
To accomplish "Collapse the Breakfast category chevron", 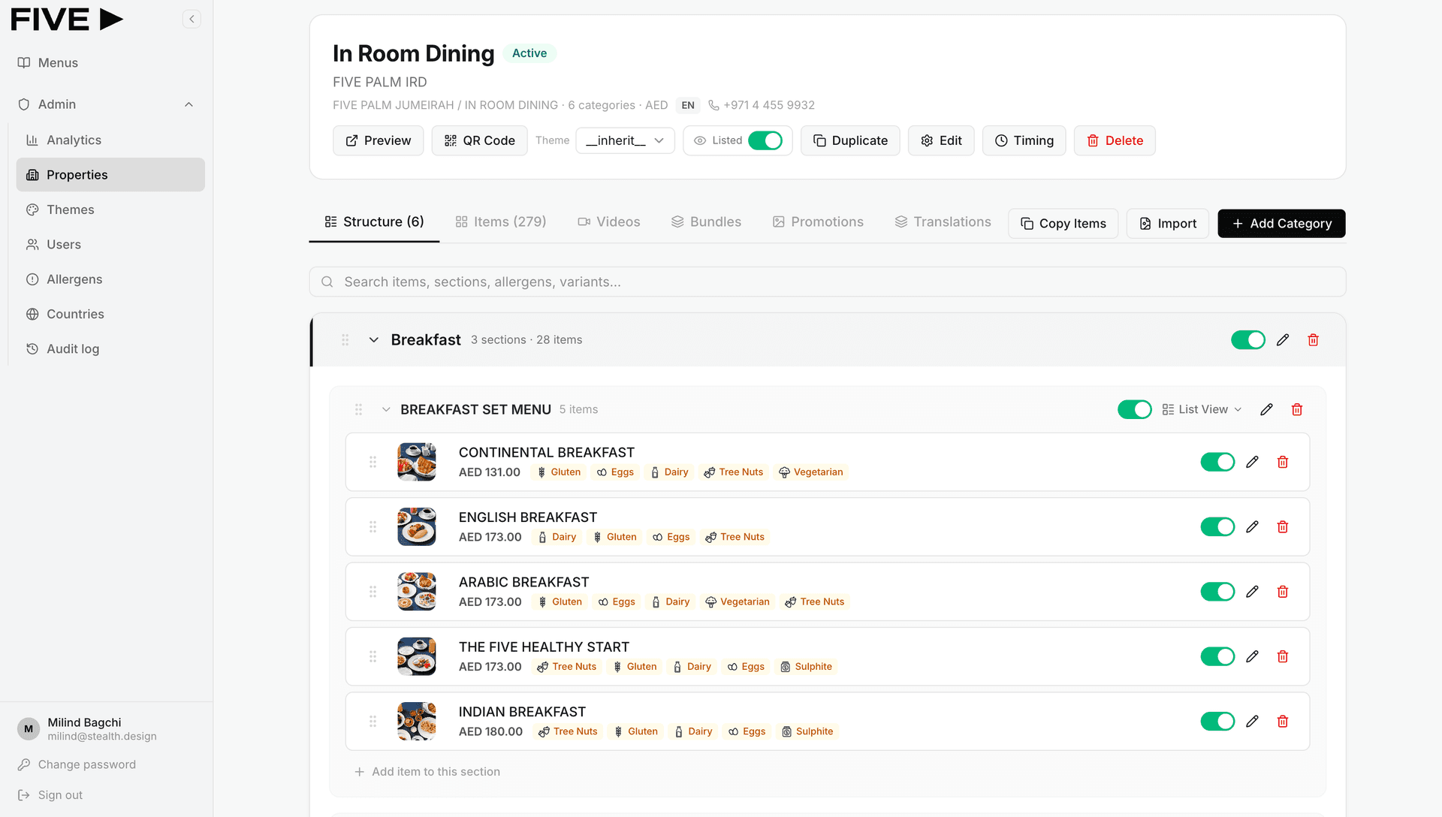I will (373, 340).
